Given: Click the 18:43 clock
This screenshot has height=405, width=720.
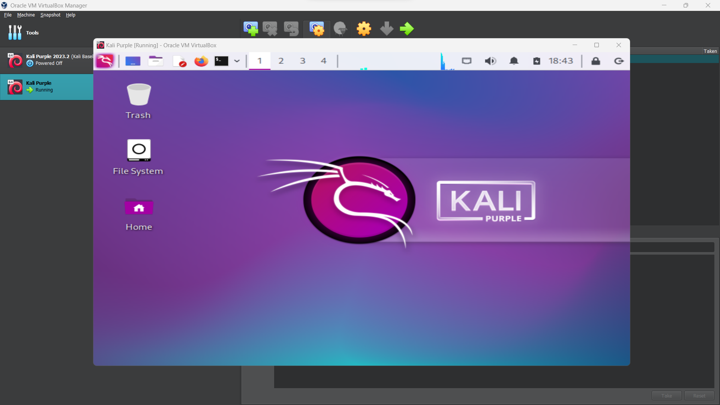Looking at the screenshot, I should [561, 61].
